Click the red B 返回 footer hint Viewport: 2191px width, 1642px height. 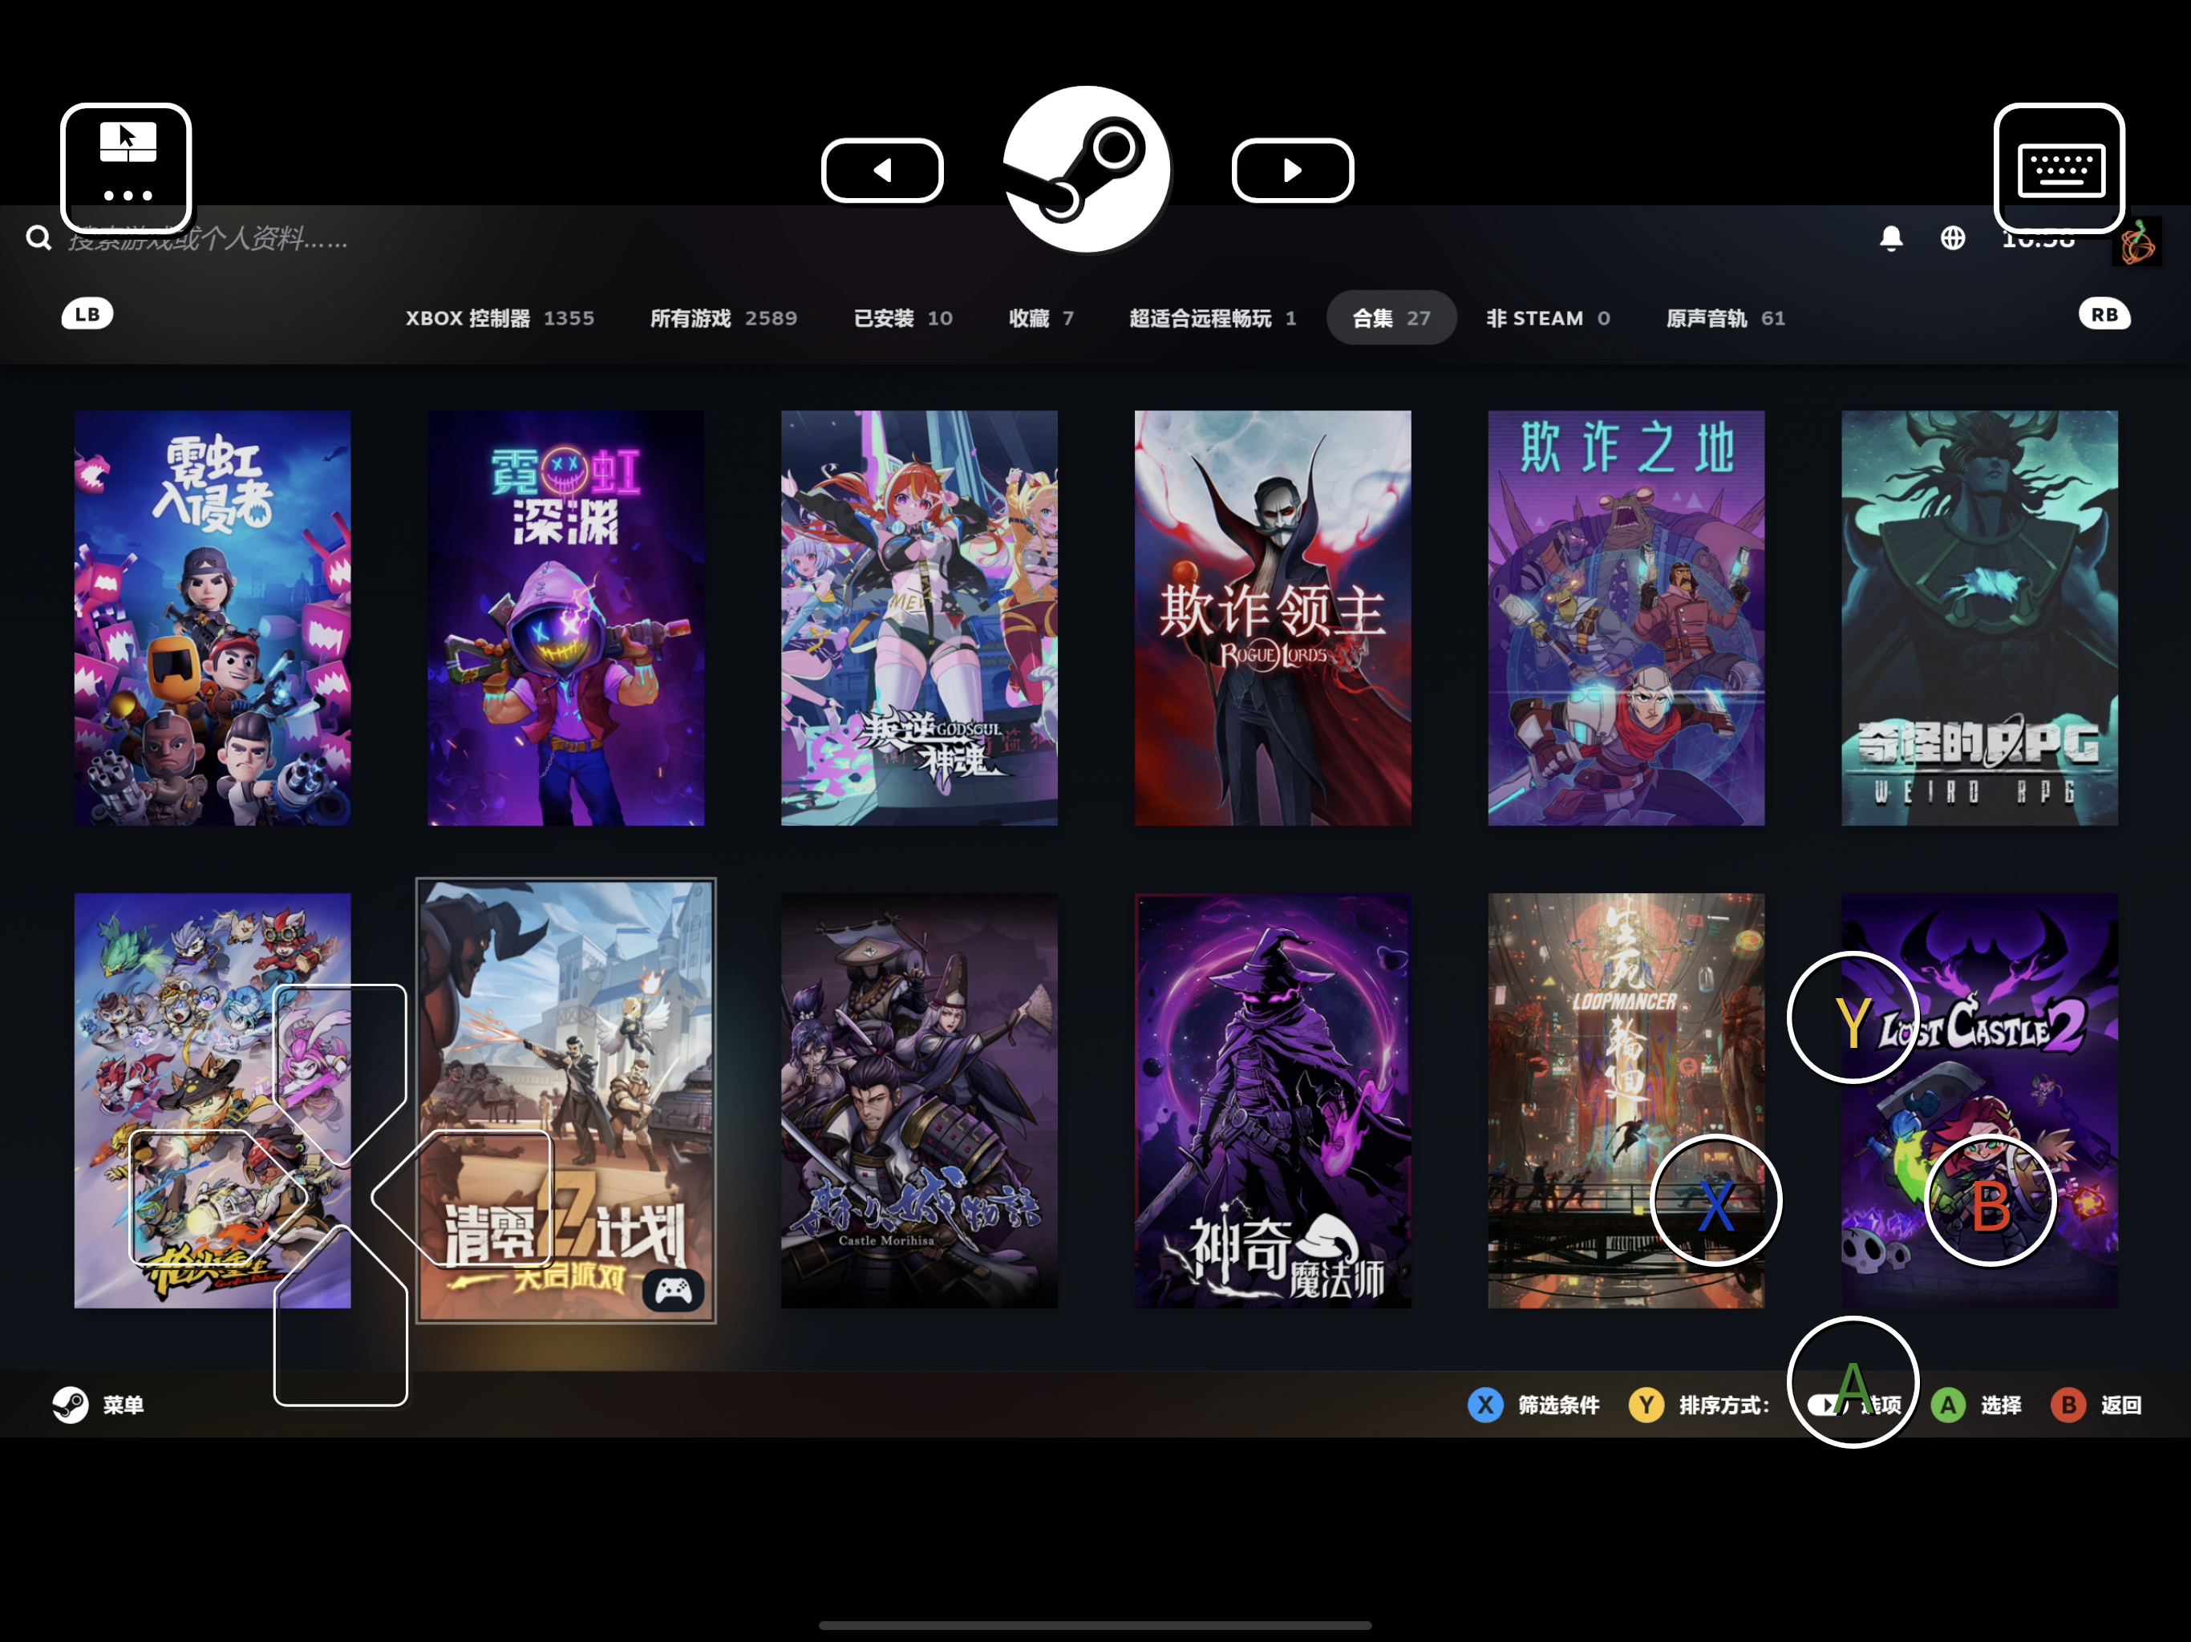(2096, 1405)
